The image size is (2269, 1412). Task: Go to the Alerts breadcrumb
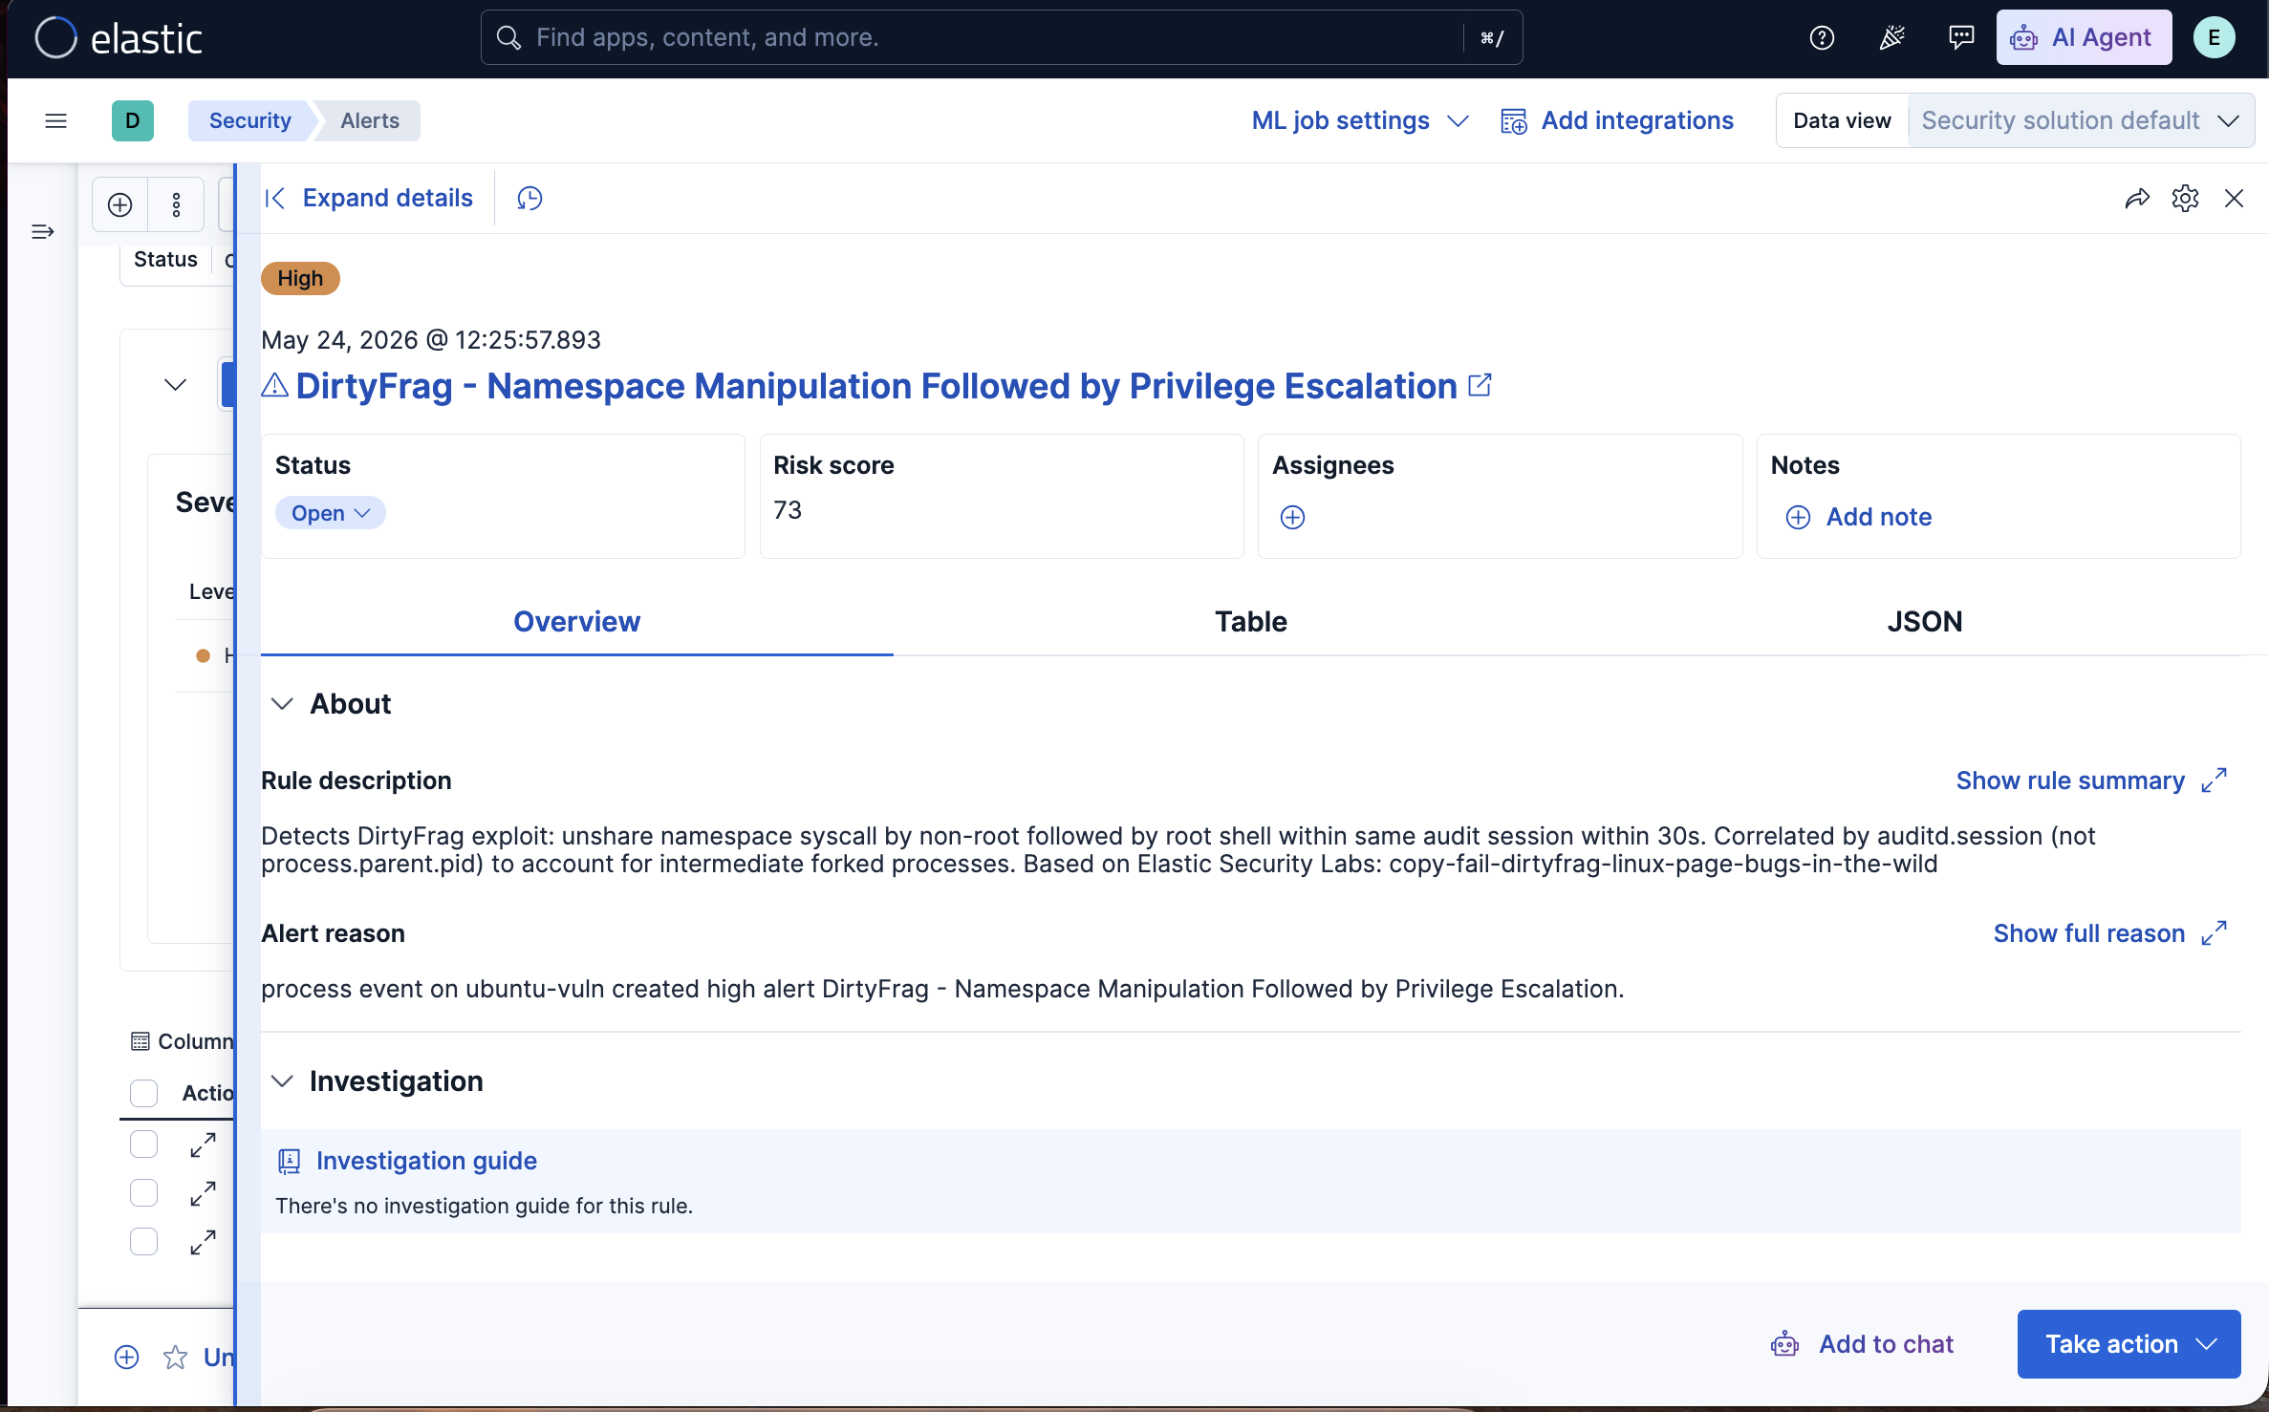pos(370,120)
